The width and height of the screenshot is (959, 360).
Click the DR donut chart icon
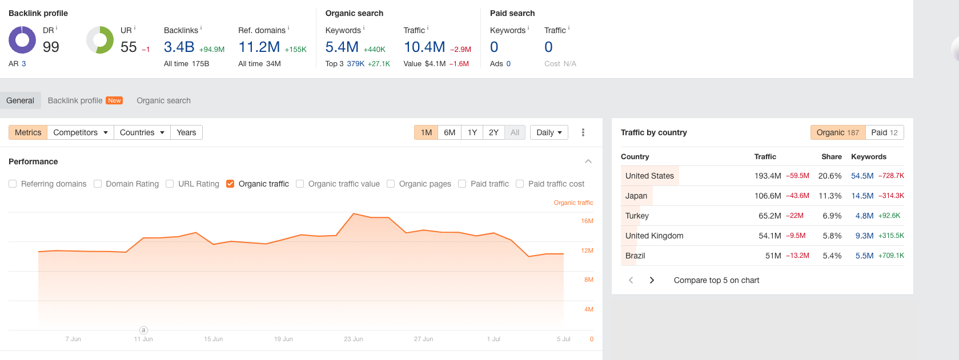[x=22, y=40]
